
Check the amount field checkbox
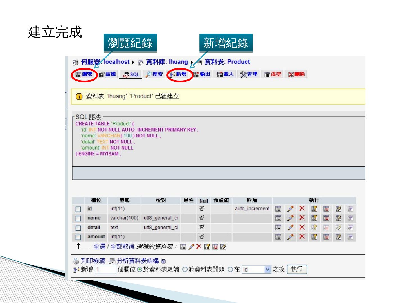(x=78, y=237)
